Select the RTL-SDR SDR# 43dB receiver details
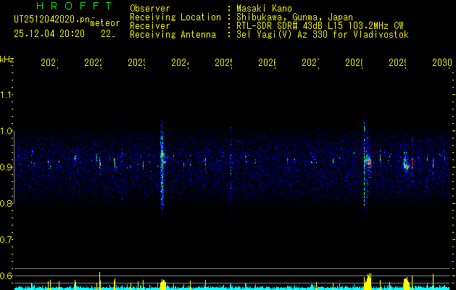This screenshot has width=456, height=290. [x=320, y=26]
